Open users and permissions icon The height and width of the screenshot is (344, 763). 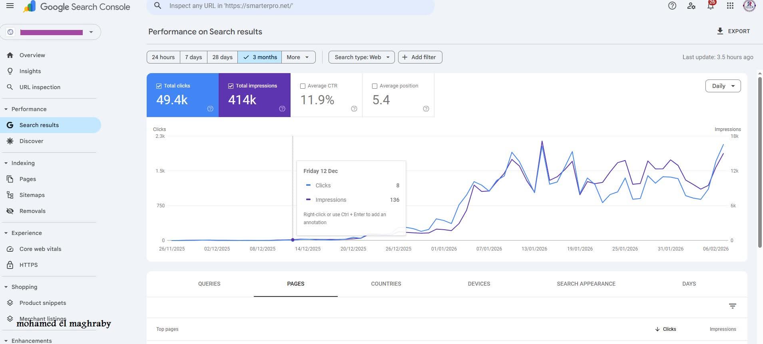691,6
